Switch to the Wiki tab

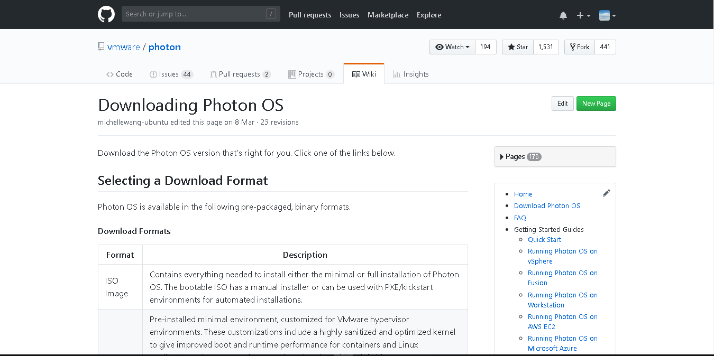364,73
